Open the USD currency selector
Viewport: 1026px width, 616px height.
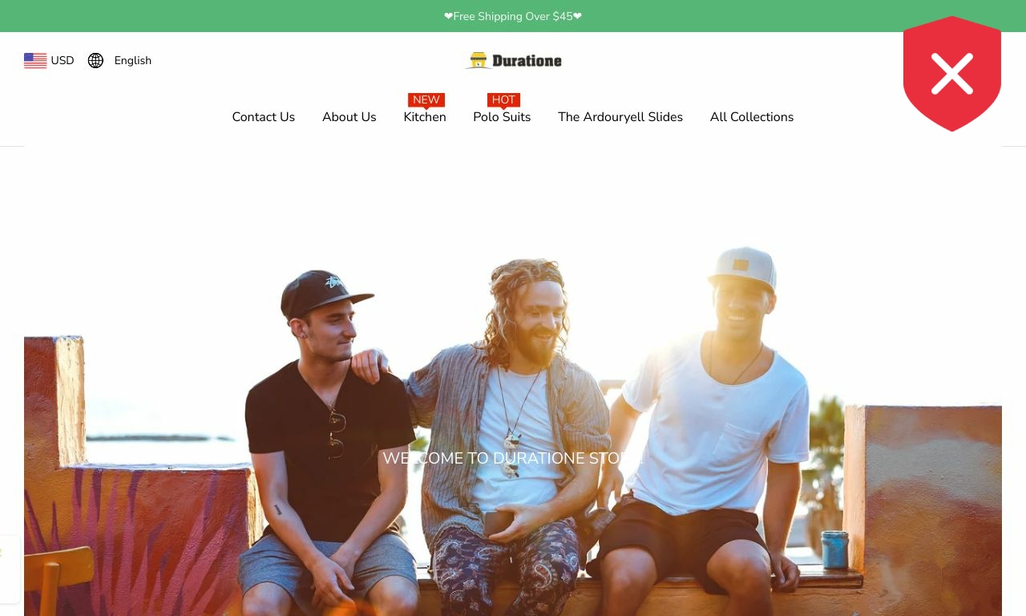(x=49, y=60)
